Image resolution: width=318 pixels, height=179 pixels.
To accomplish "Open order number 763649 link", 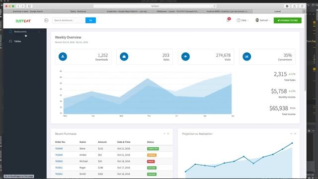I will [x=59, y=155].
